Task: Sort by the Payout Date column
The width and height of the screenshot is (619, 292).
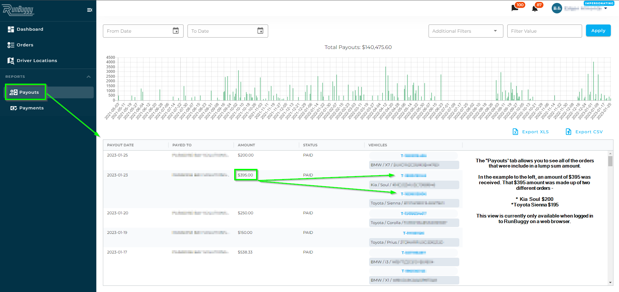Action: click(121, 145)
